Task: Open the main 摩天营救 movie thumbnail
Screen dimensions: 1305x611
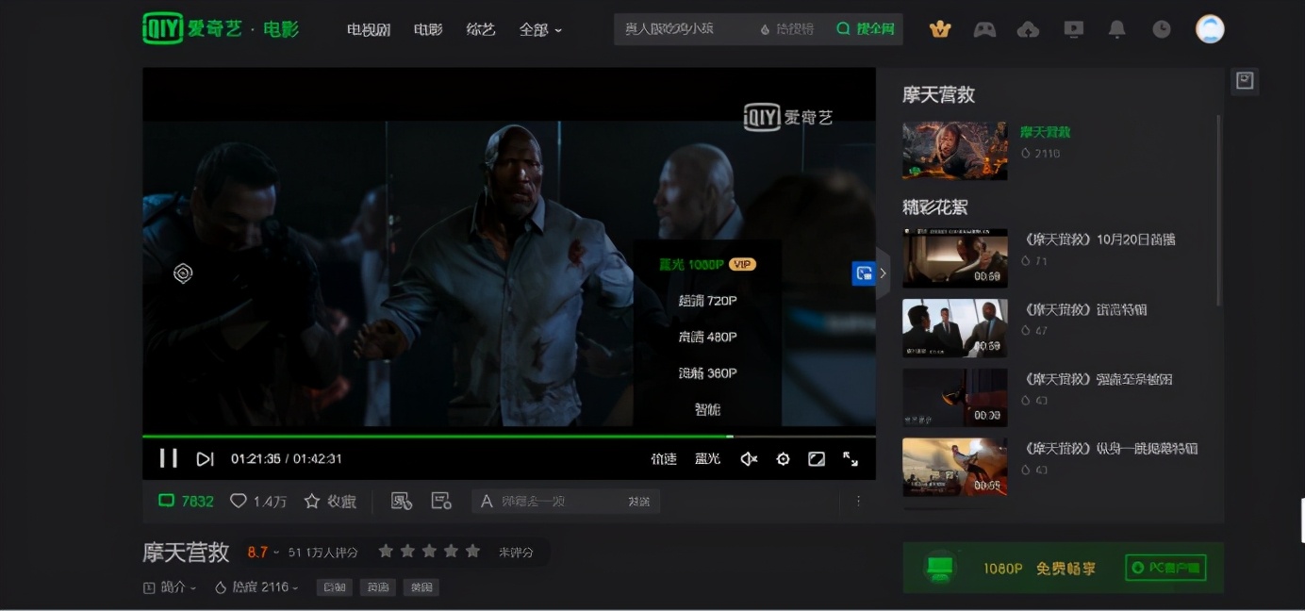Action: point(954,151)
